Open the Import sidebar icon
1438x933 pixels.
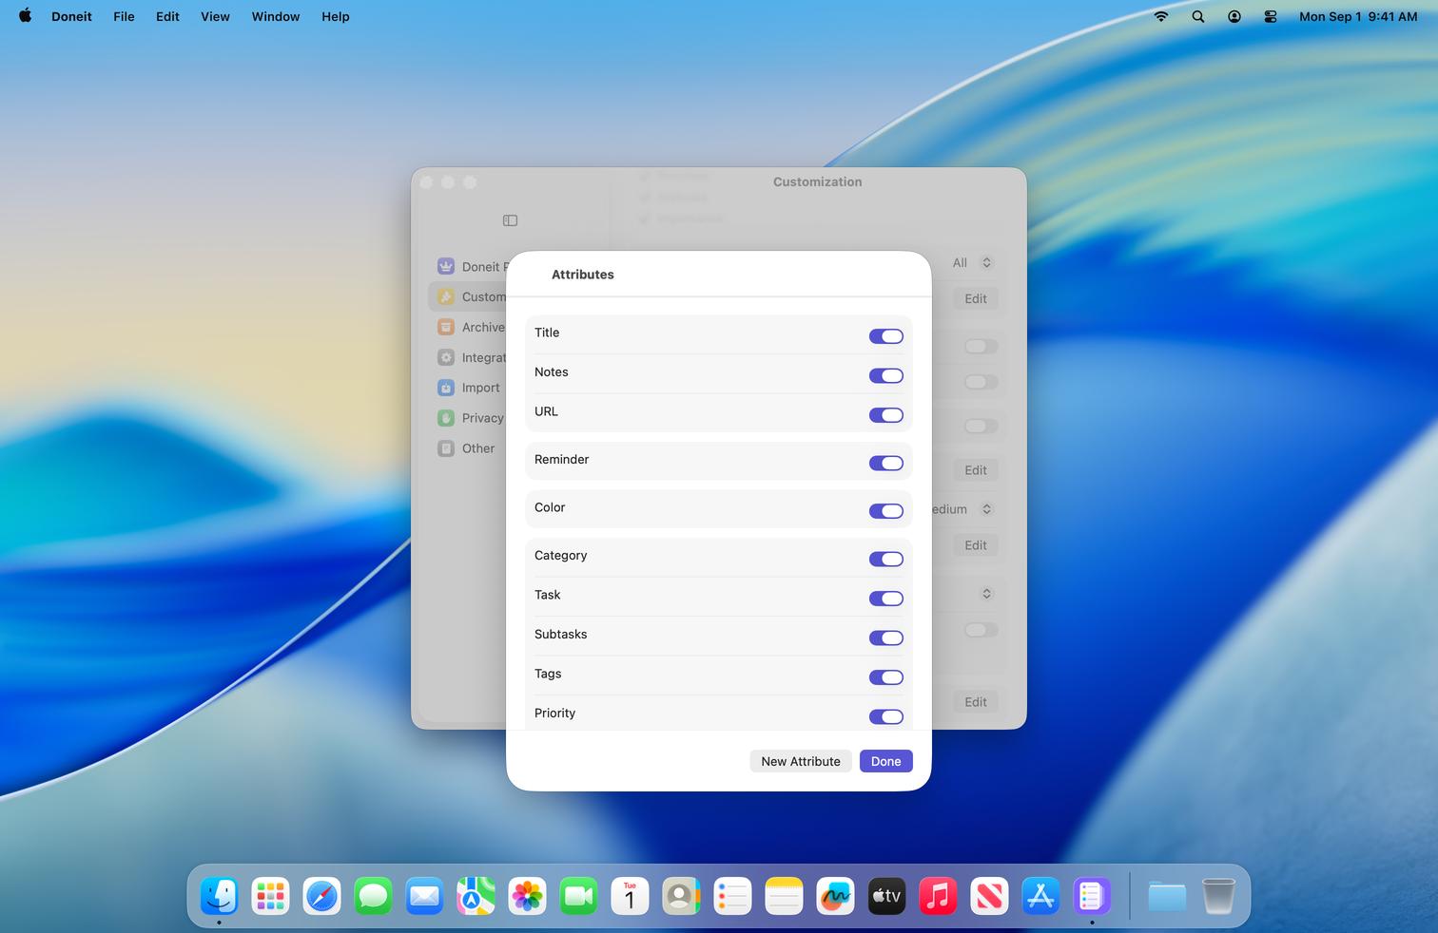[446, 388]
